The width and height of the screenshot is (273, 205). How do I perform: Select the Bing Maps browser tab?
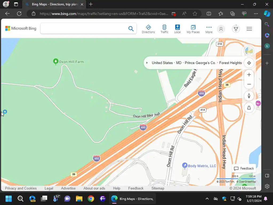click(x=54, y=4)
